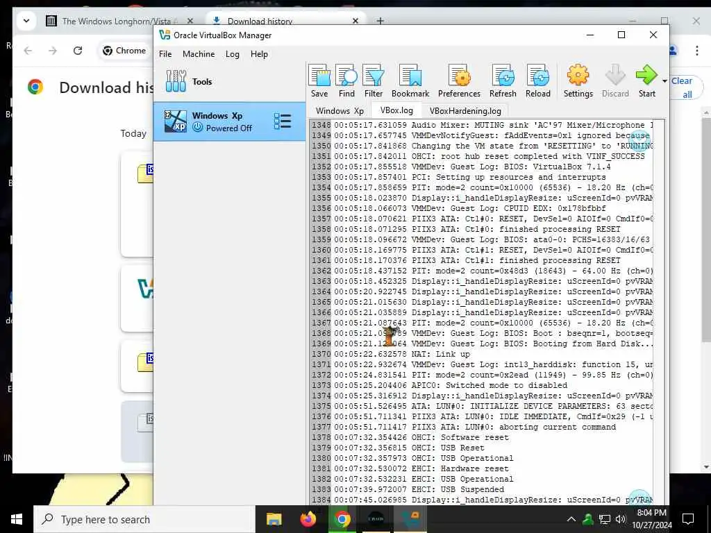This screenshot has height=533, width=711.
Task: Open the volume speaker tray icon
Action: (x=620, y=519)
